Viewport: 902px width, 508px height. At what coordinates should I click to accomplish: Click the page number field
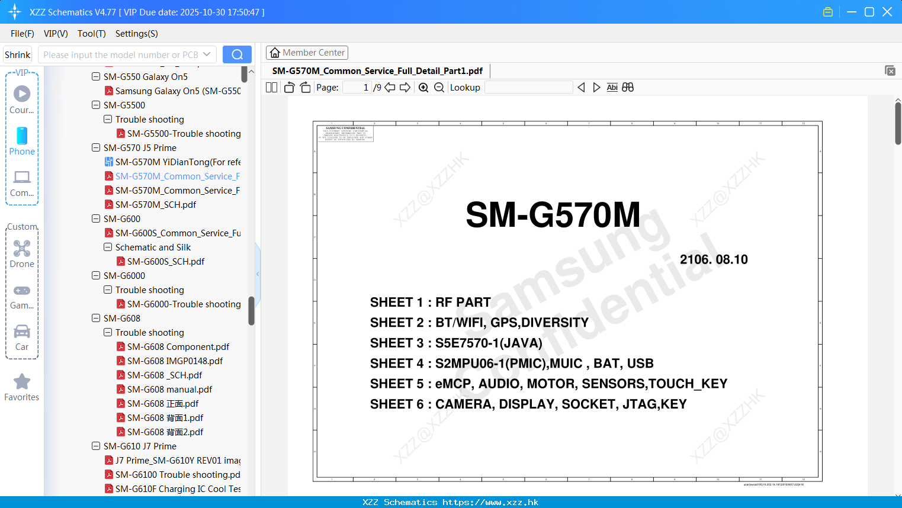[357, 88]
